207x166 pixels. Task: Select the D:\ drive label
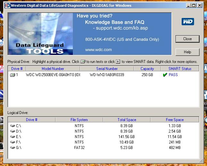[19, 131]
